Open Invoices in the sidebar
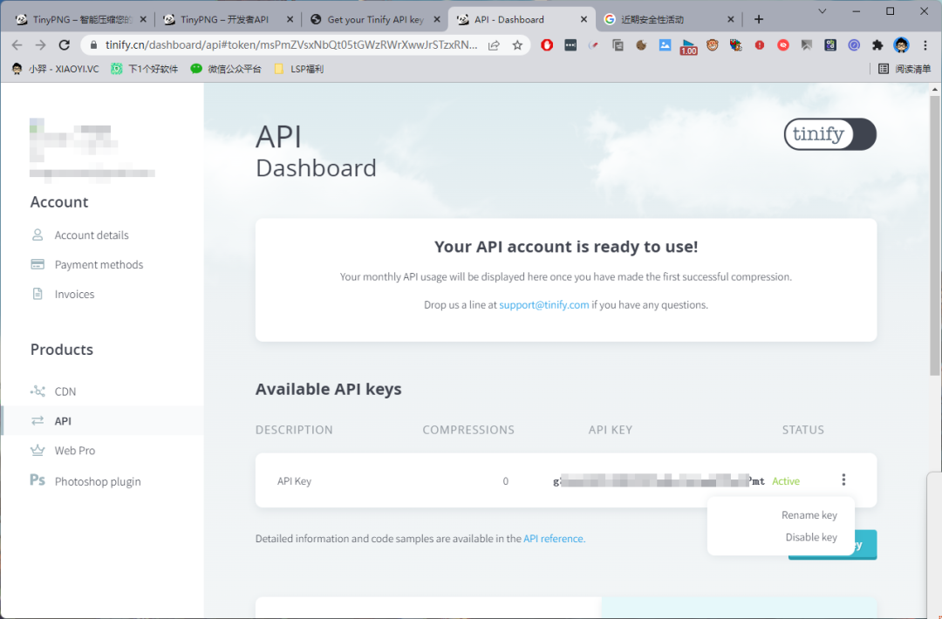The image size is (942, 619). pyautogui.click(x=74, y=294)
